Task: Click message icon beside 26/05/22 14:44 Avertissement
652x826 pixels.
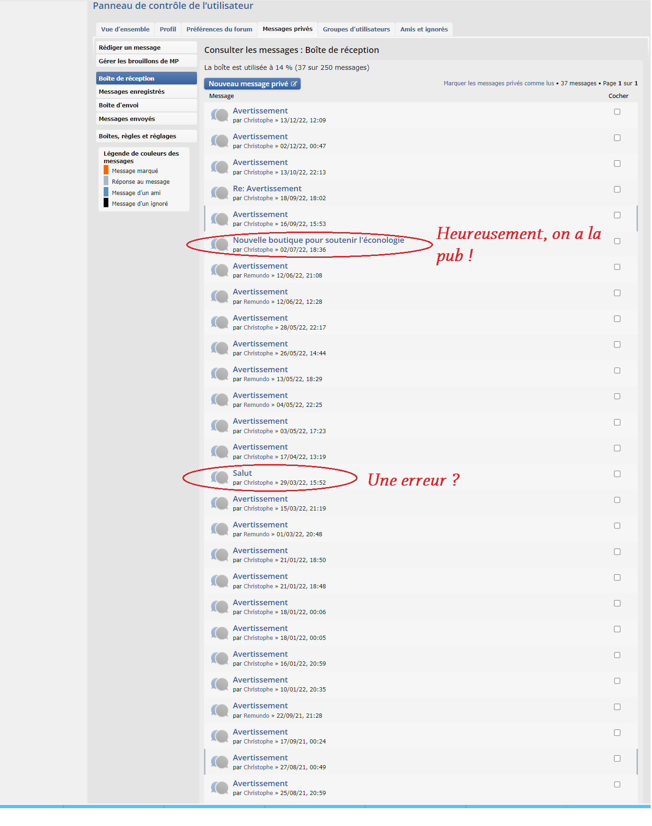Action: [220, 348]
